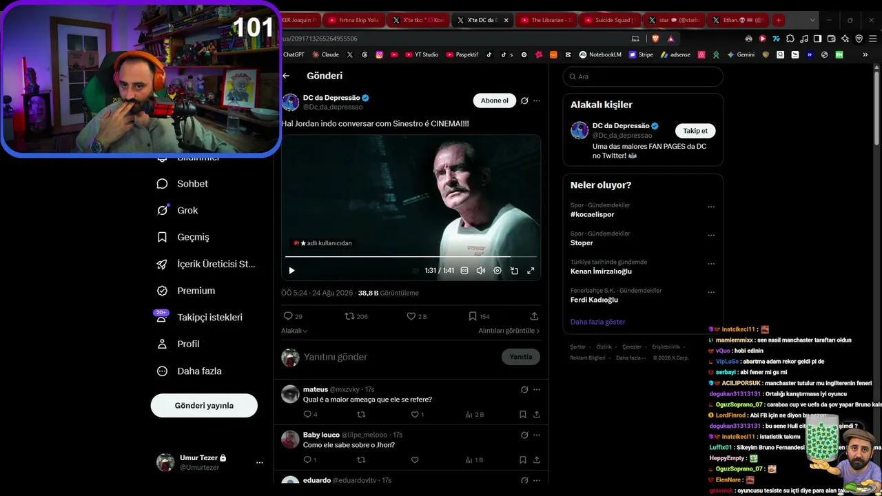Open the Gemini bookmark
Image resolution: width=882 pixels, height=496 pixels.
coord(741,54)
